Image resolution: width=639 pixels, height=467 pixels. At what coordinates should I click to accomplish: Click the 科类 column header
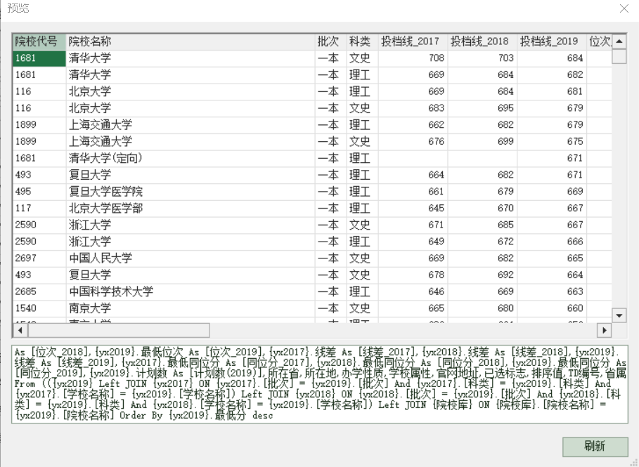(x=361, y=41)
